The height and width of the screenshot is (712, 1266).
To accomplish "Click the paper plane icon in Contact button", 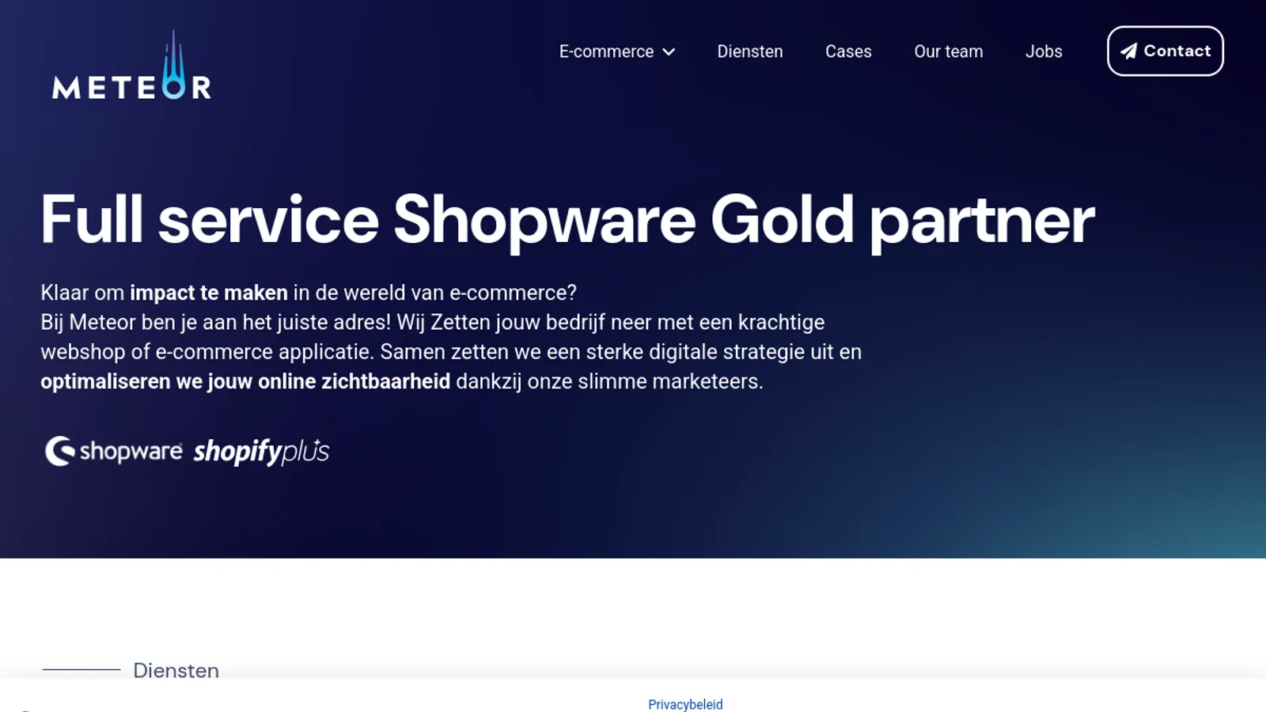I will 1129,51.
